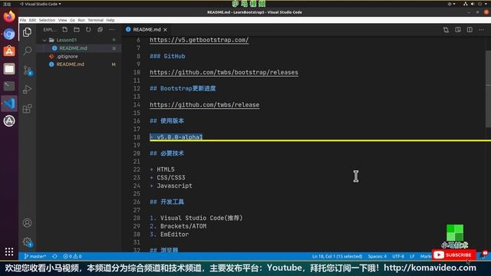Change the file encoding via UTF-8
This screenshot has height=276, width=491.
click(x=398, y=256)
